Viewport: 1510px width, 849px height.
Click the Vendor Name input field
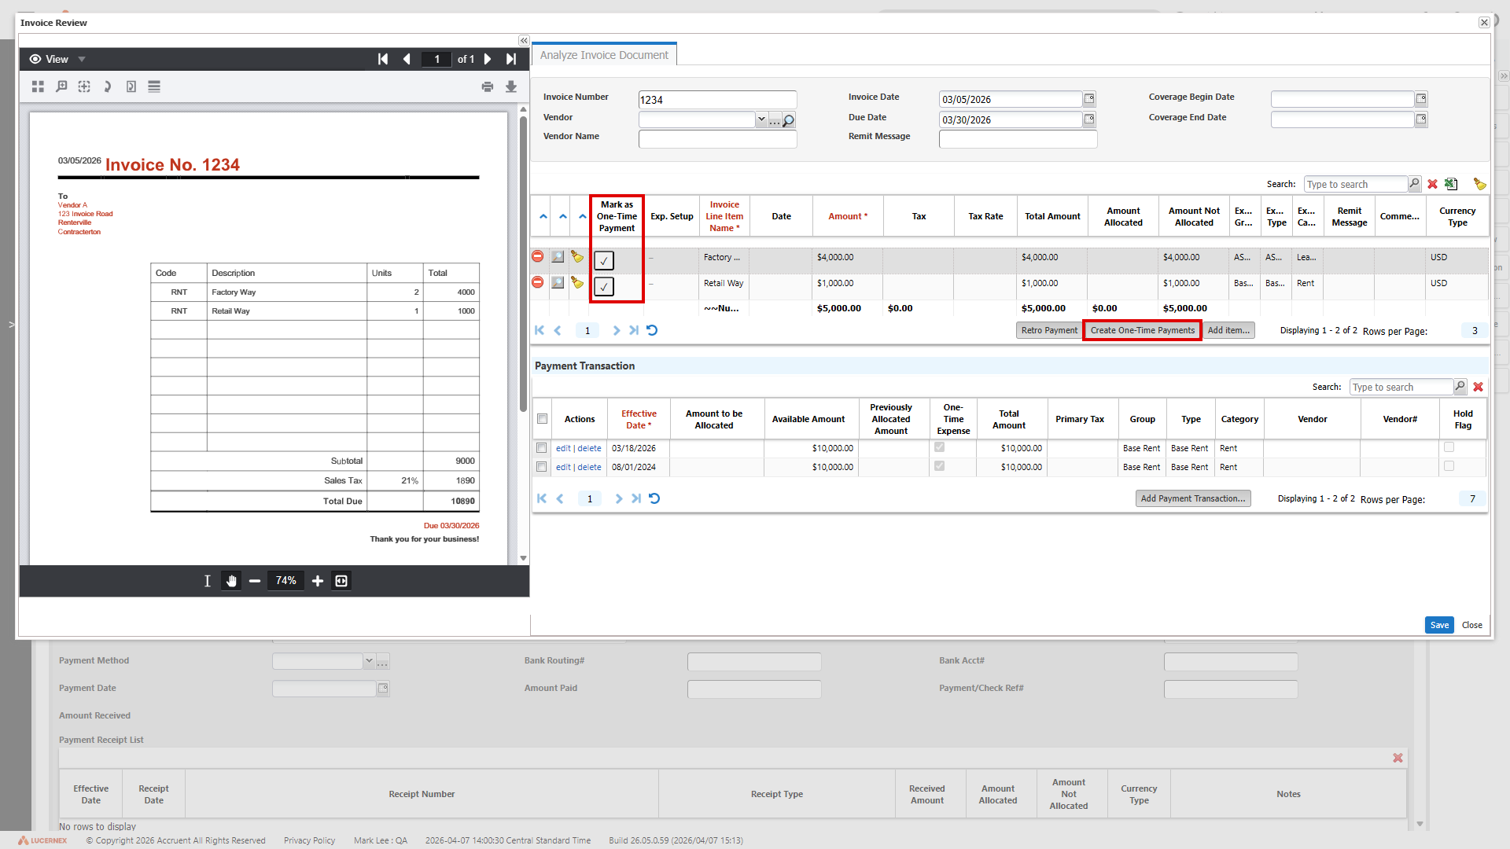tap(717, 139)
